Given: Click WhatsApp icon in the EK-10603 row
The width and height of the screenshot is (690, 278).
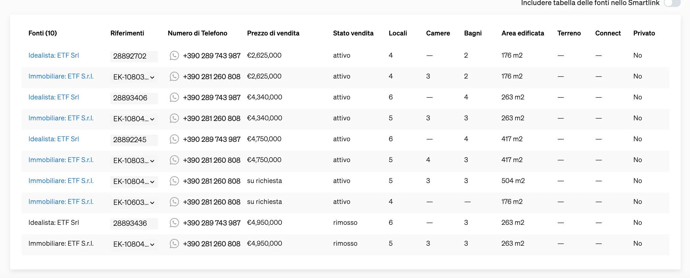Looking at the screenshot, I should (174, 202).
